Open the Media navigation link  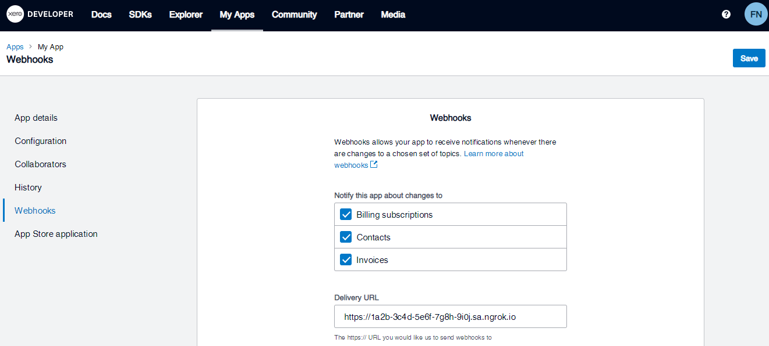(x=393, y=15)
